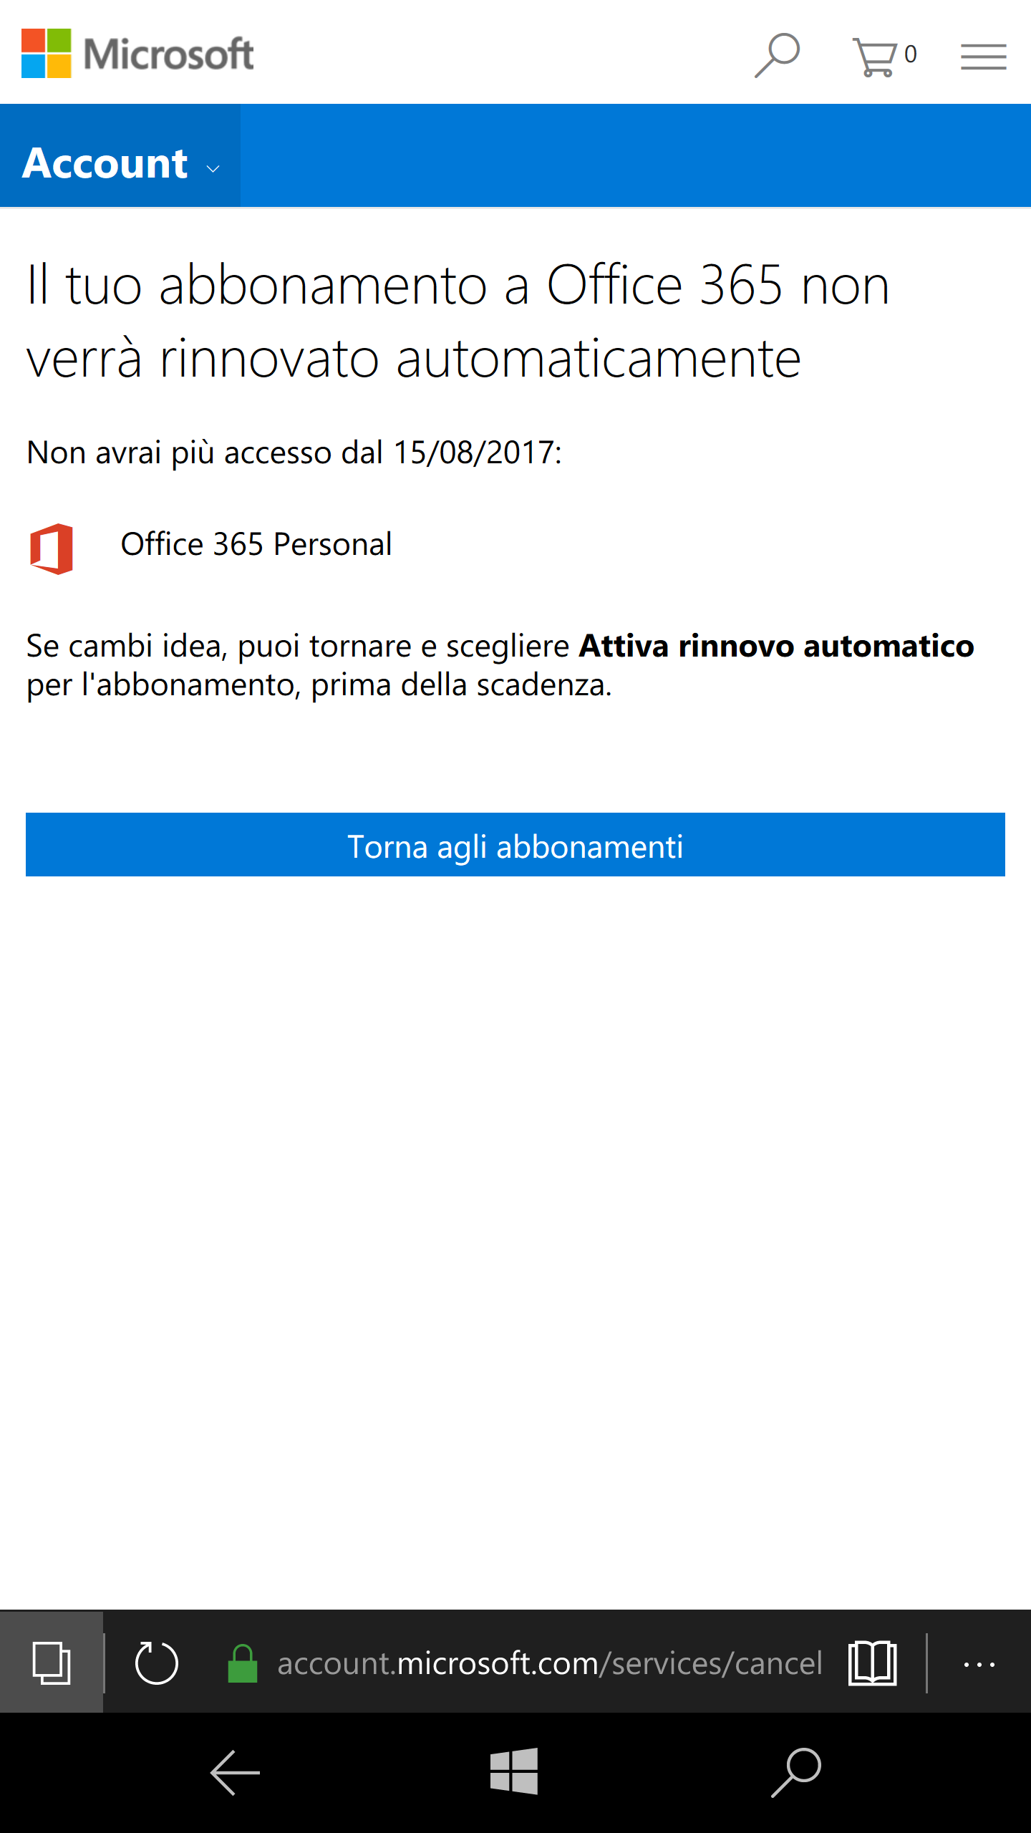Open the browser more options ellipsis
The image size is (1031, 1833).
(x=979, y=1664)
